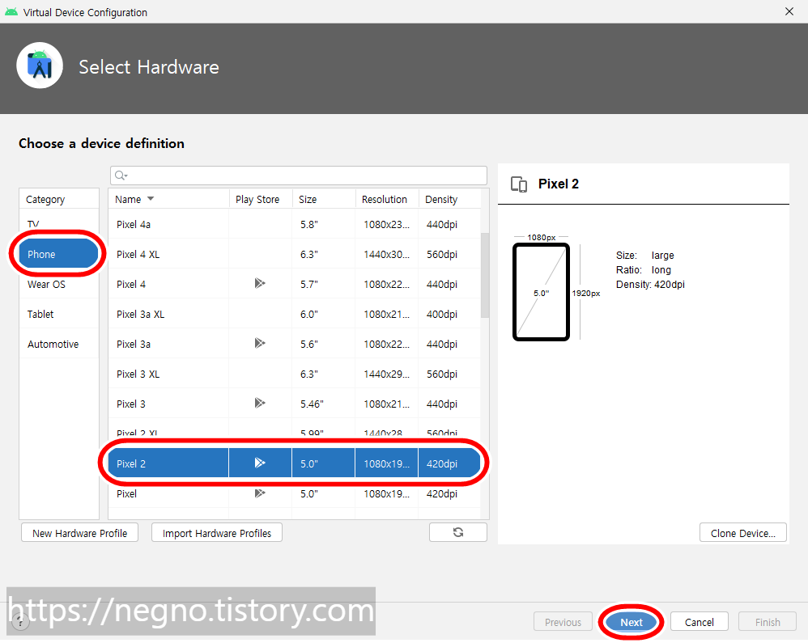This screenshot has height=643, width=808.
Task: Click the Size column header
Action: pos(324,199)
